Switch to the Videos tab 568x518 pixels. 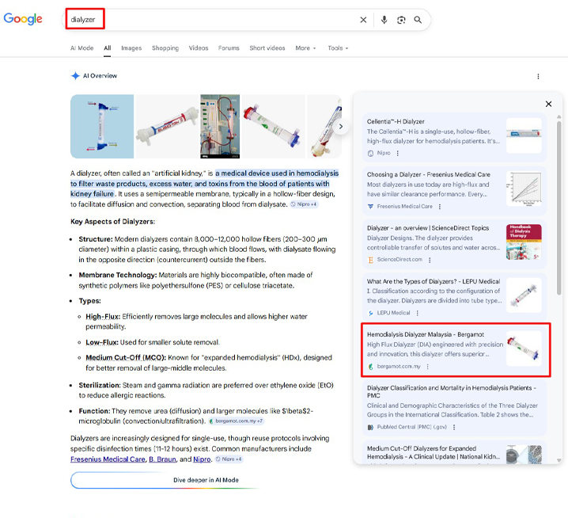coord(199,48)
